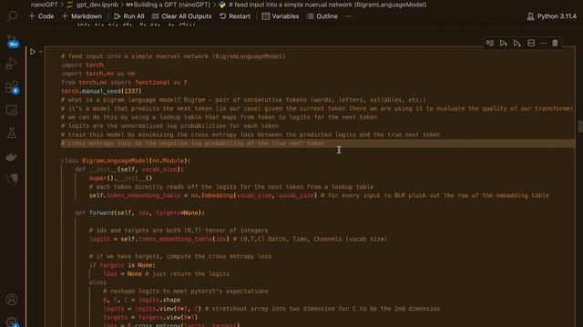This screenshot has width=583, height=327.
Task: Open the Extensions view
Action: (12, 87)
